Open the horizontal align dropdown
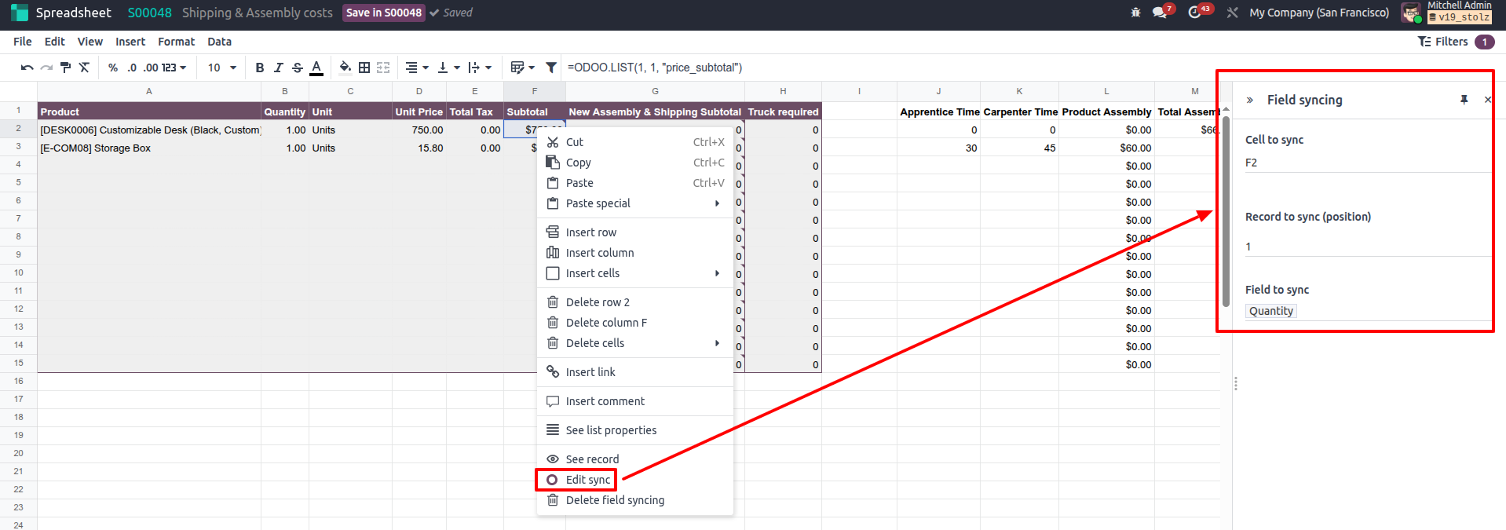The height and width of the screenshot is (530, 1506). (x=416, y=68)
